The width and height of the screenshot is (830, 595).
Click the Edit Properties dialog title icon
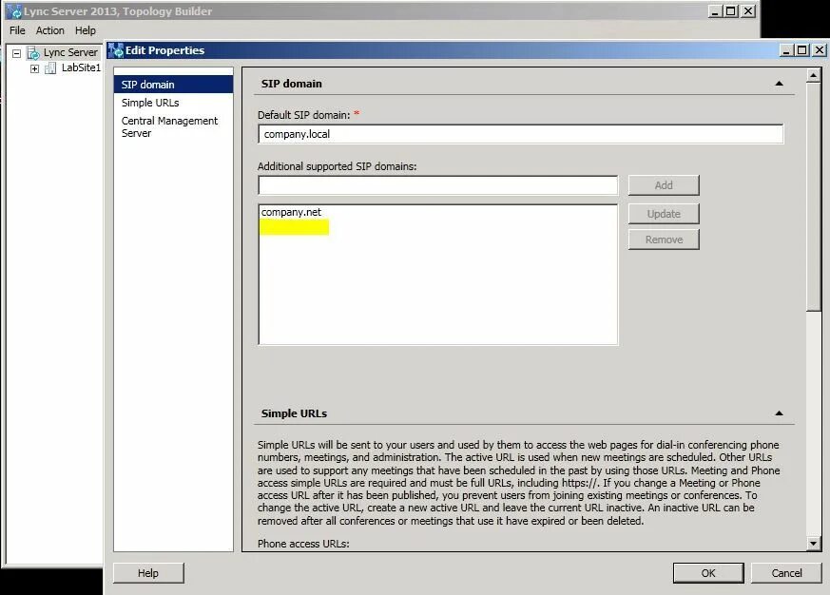(x=115, y=50)
